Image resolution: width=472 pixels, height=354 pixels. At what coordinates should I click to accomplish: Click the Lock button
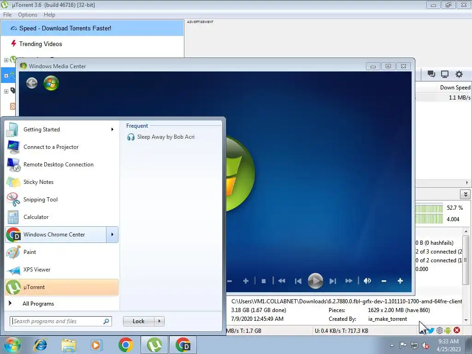[x=138, y=321]
